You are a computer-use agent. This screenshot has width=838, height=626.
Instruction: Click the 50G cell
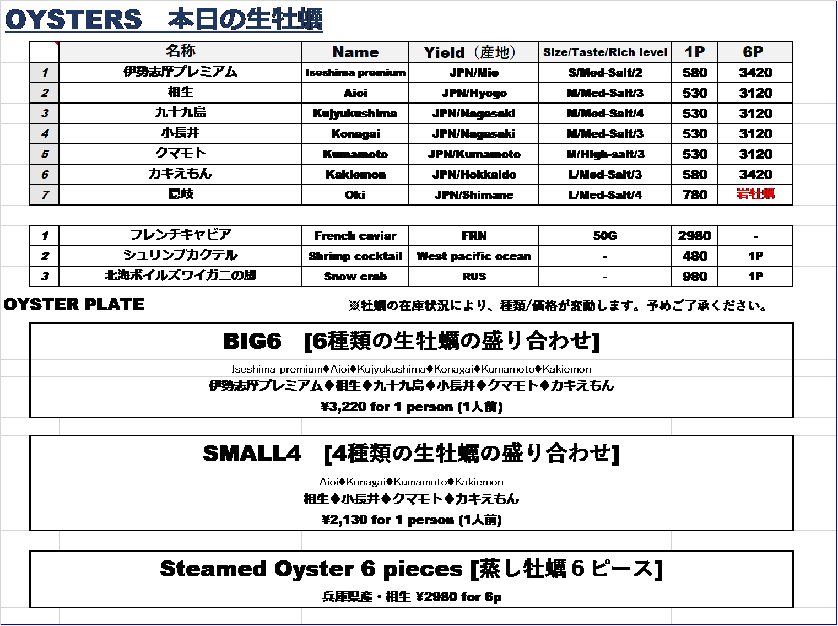(605, 235)
